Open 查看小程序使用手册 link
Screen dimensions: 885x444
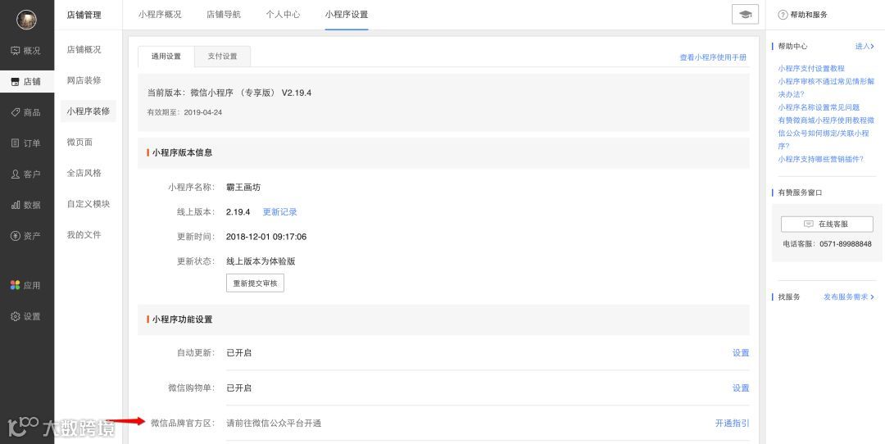point(713,57)
